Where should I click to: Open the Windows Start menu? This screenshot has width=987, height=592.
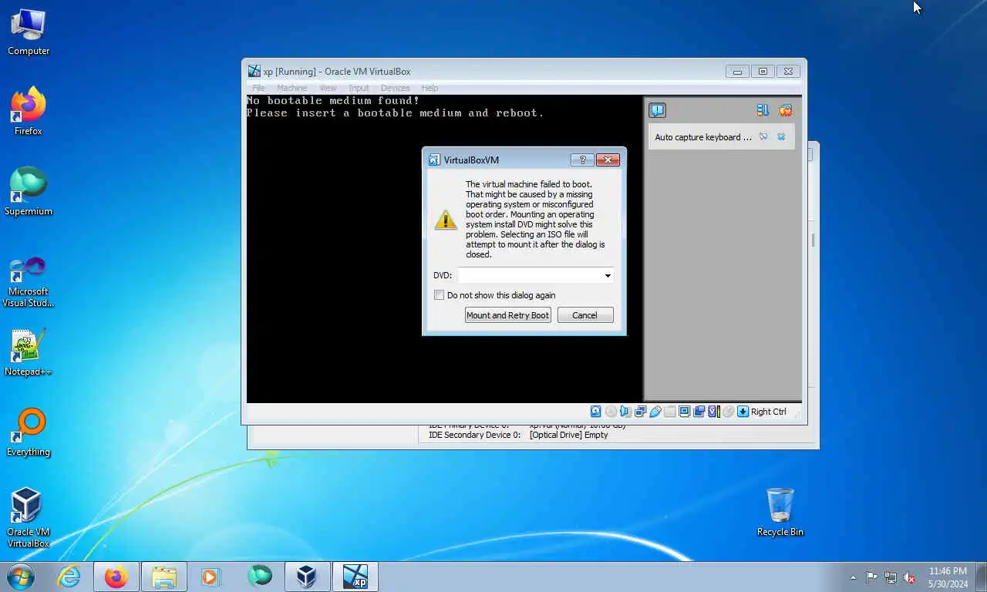20,577
